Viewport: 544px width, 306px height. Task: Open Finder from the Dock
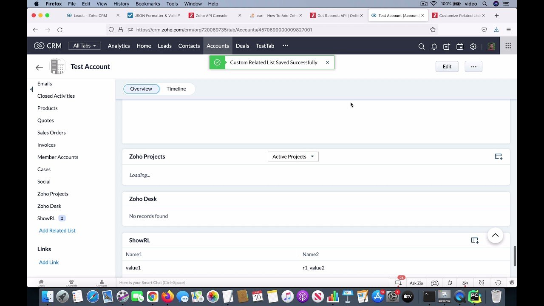point(48,296)
